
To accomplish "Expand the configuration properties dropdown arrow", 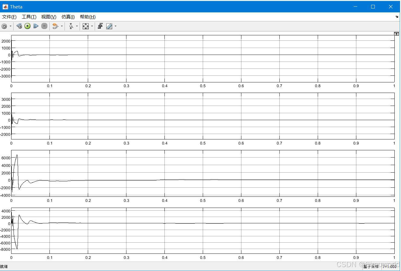I will click(11, 26).
